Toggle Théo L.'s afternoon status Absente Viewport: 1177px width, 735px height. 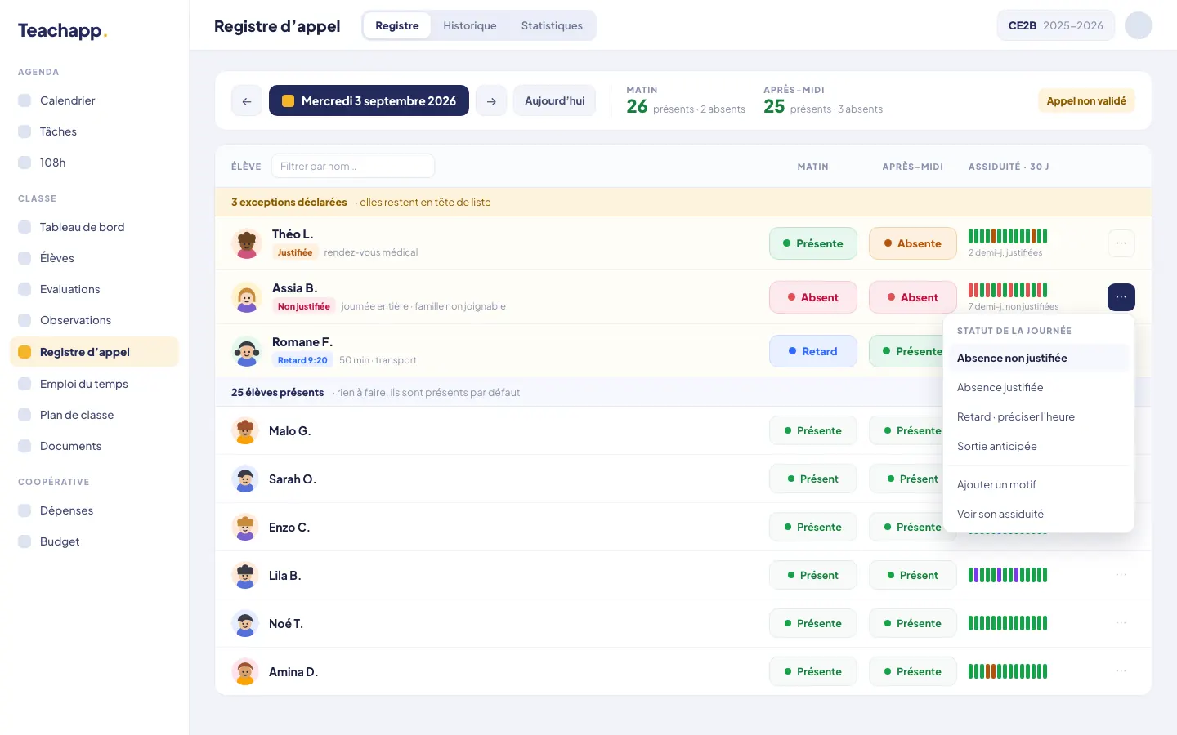913,243
